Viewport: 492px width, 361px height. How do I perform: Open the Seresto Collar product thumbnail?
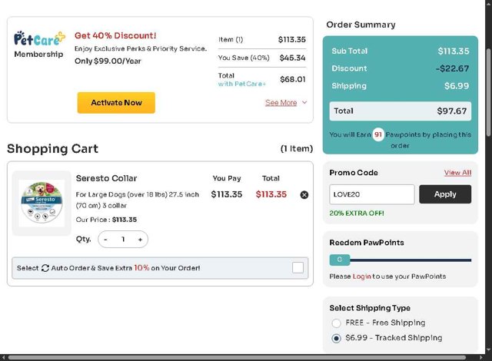[42, 203]
